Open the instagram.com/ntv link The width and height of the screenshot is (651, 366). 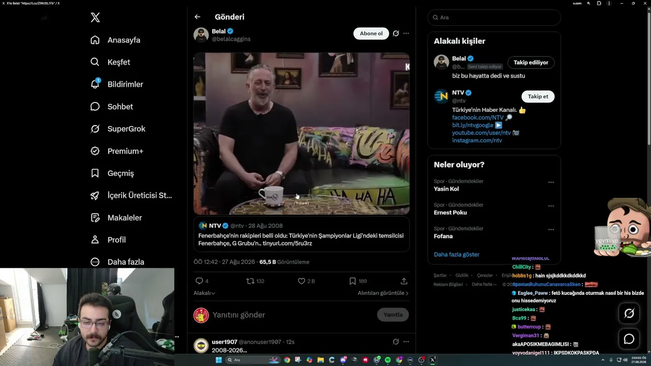[477, 140]
